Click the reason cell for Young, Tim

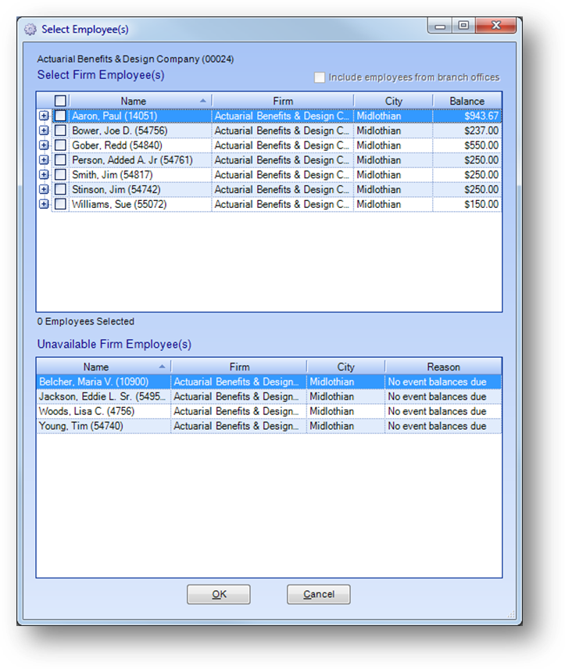pos(443,426)
